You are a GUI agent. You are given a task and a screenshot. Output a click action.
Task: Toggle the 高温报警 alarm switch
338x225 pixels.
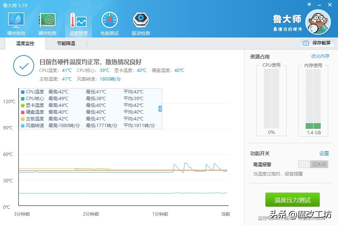313,164
